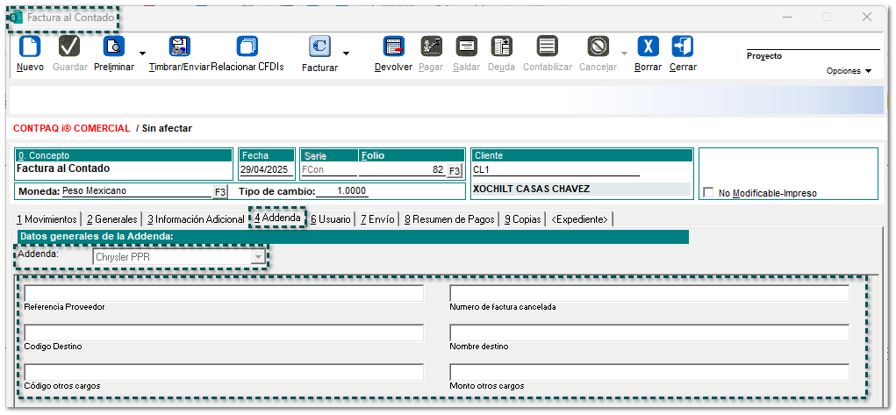The image size is (896, 415).
Task: Click Relacionar CFDIs icon
Action: click(x=247, y=47)
